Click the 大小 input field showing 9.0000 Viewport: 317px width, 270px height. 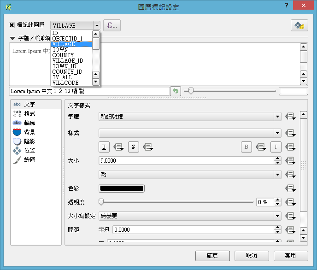186,161
